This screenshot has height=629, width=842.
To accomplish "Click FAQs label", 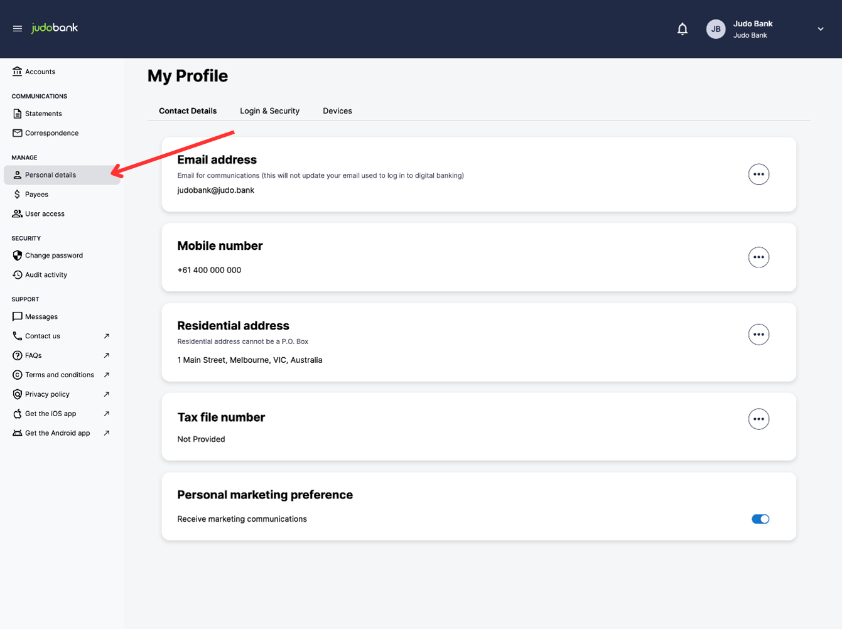I will pyautogui.click(x=33, y=355).
